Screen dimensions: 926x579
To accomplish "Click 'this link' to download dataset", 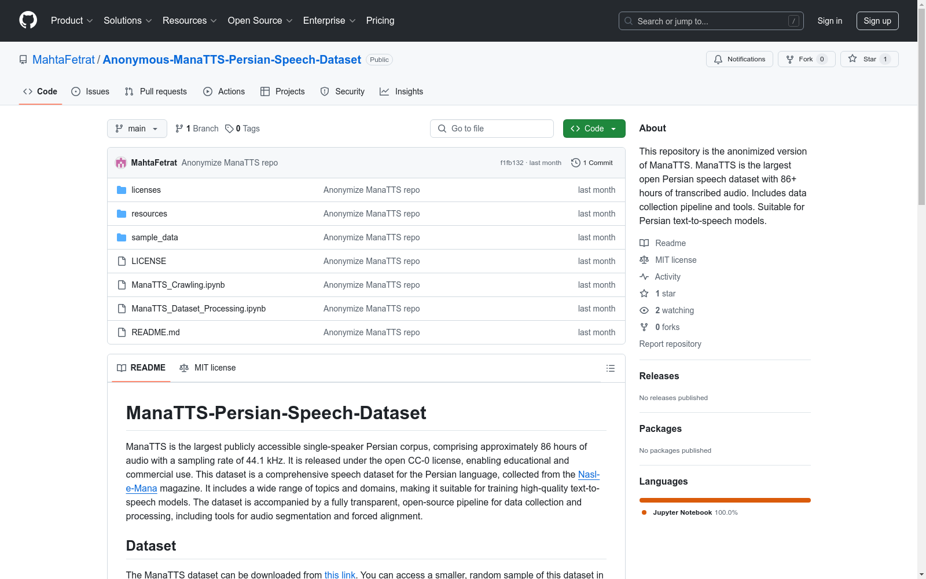I will (340, 574).
